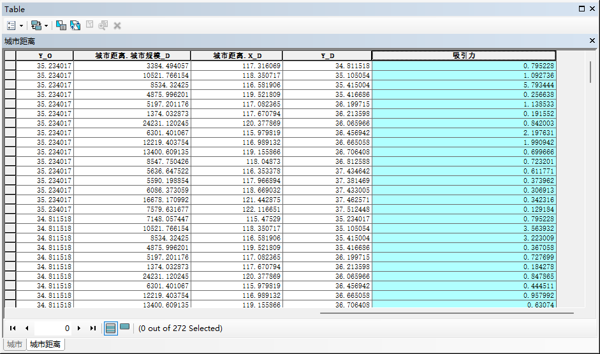Toggle Show selected records view
600x354 pixels.
[x=125, y=327]
